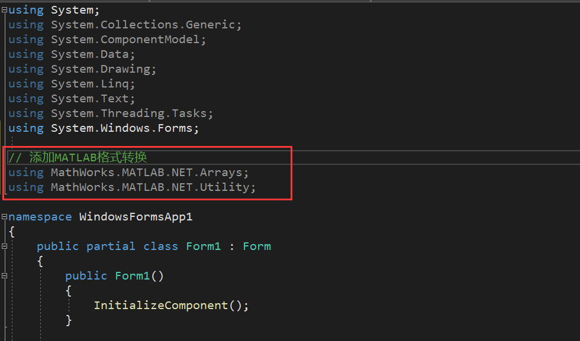
Task: Click the System.Data using statement
Action: 93,54
